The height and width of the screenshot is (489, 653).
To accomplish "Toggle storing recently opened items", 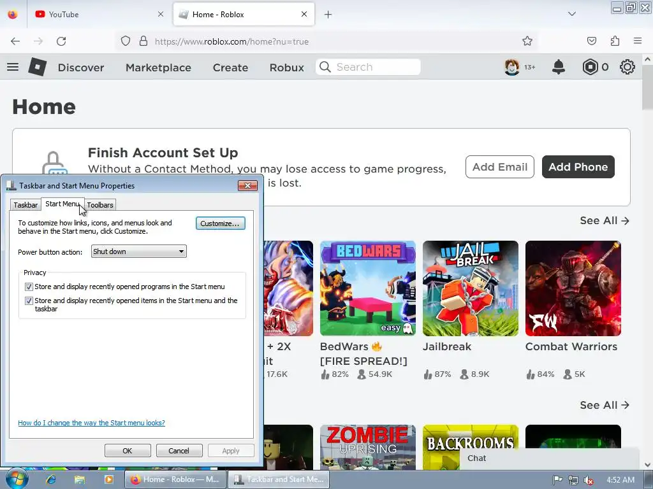I will [x=29, y=301].
